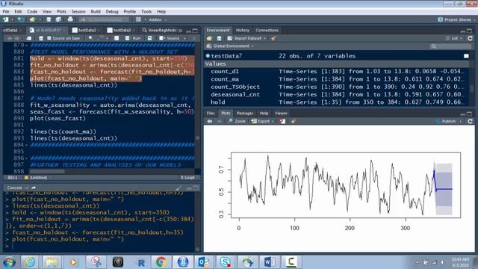Clear environment objects using the broom icon

click(273, 38)
